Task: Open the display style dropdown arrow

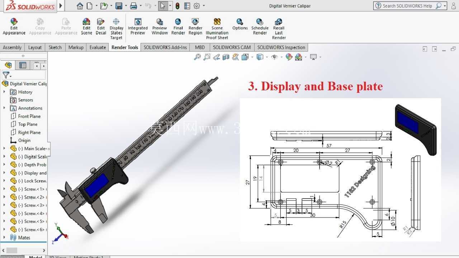Action: [x=267, y=57]
